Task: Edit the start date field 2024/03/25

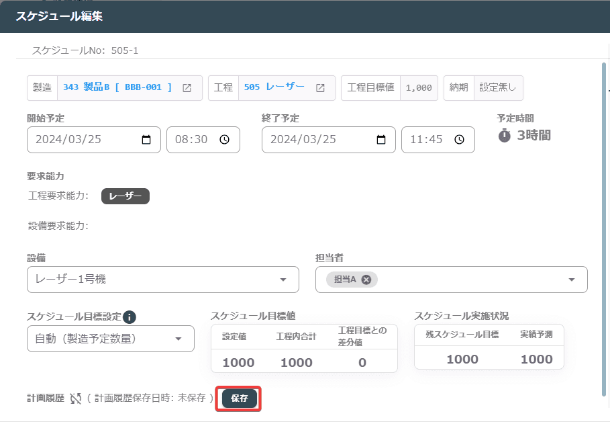Action: click(94, 140)
